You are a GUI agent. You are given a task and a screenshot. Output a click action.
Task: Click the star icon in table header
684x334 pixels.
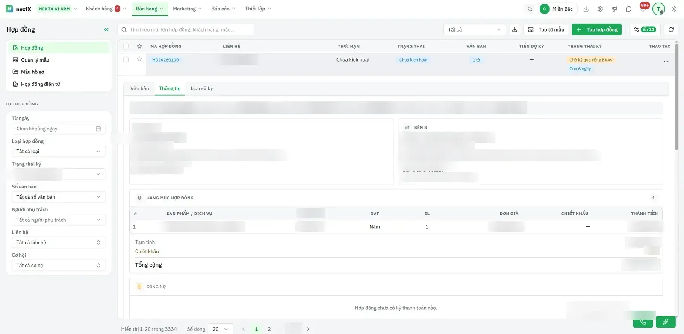[139, 46]
